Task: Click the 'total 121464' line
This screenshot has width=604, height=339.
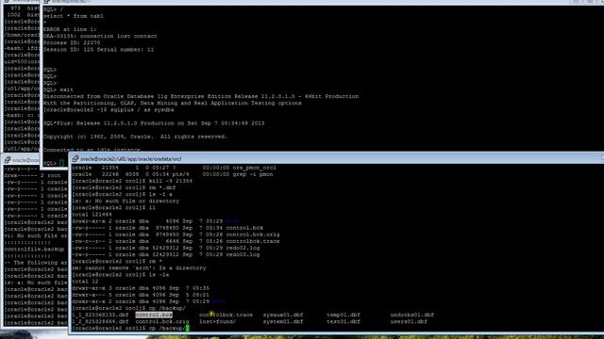Action: (x=92, y=215)
